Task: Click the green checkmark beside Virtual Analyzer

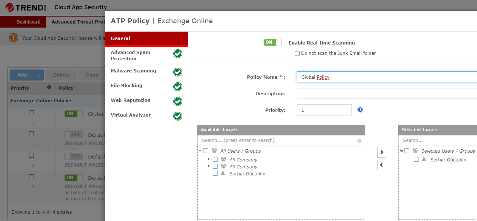Action: coord(178,116)
